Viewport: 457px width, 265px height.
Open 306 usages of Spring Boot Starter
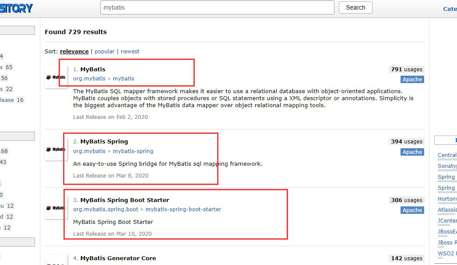pyautogui.click(x=407, y=200)
